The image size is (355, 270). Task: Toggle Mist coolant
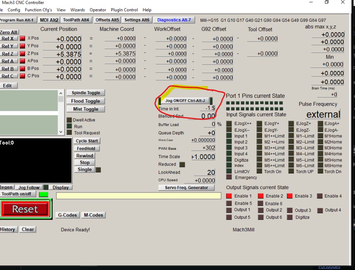coord(86,109)
